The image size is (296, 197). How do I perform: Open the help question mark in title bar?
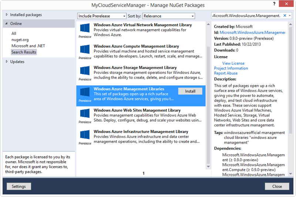click(x=274, y=4)
